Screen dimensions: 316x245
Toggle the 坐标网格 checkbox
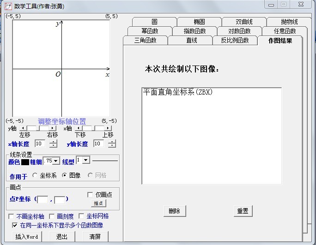81,216
